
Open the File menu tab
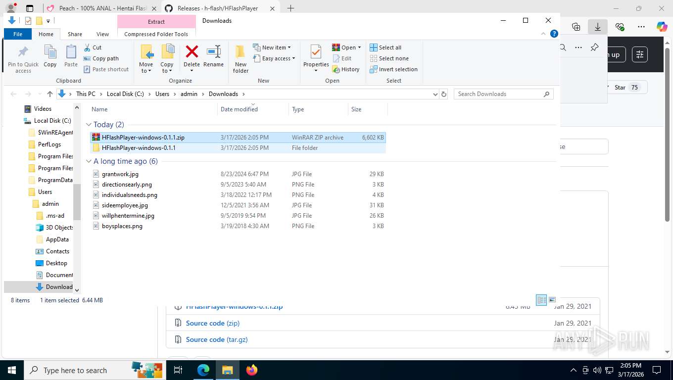click(x=18, y=34)
